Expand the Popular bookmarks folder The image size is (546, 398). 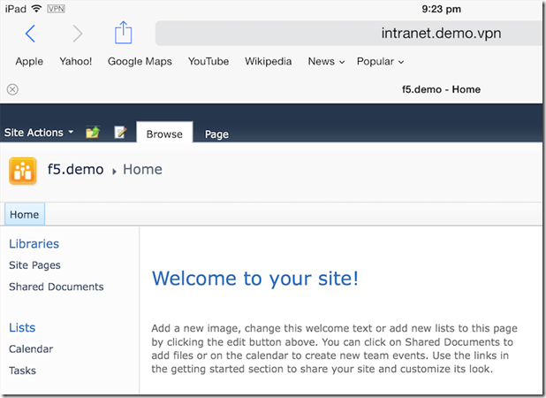[380, 61]
